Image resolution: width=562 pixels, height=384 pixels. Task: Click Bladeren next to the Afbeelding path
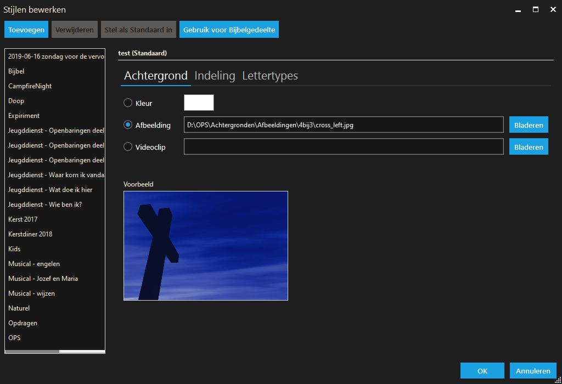529,125
